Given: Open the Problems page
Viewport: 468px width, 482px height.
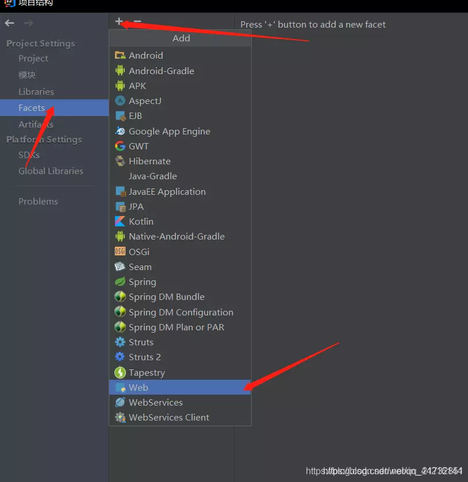Looking at the screenshot, I should (38, 201).
